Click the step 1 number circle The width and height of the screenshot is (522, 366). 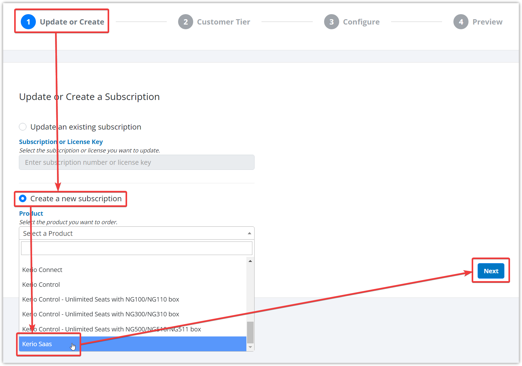click(x=28, y=22)
